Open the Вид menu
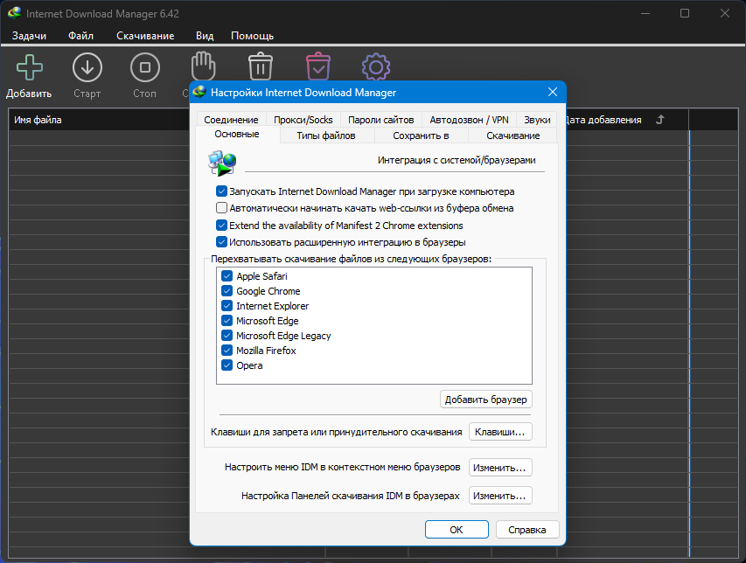The image size is (746, 563). coord(205,36)
